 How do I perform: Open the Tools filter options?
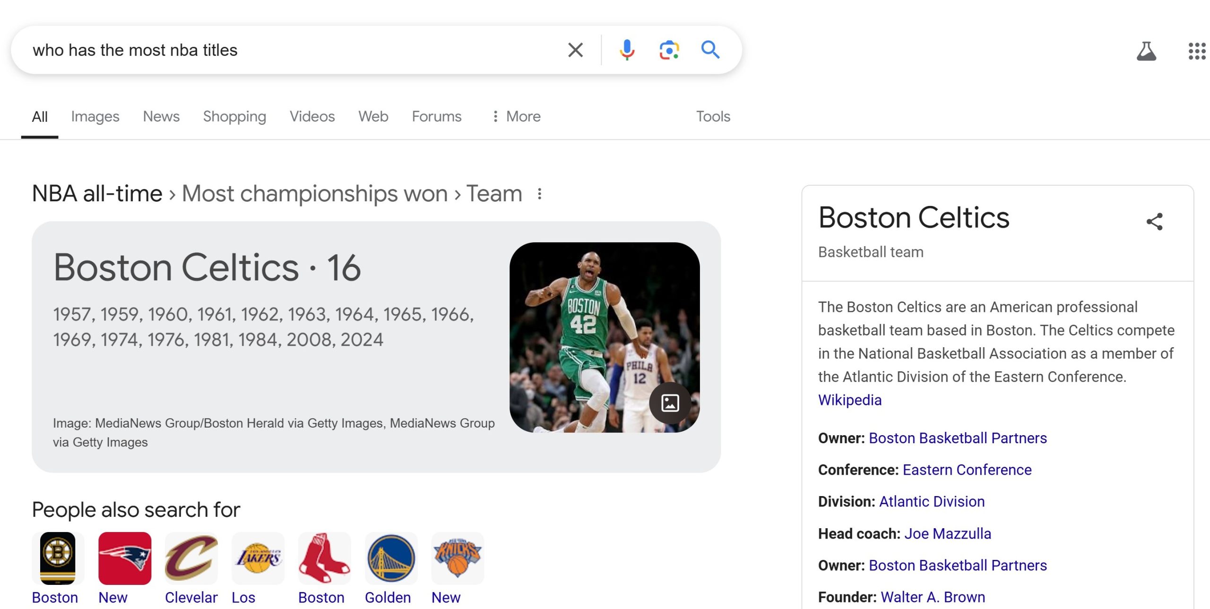click(x=713, y=116)
